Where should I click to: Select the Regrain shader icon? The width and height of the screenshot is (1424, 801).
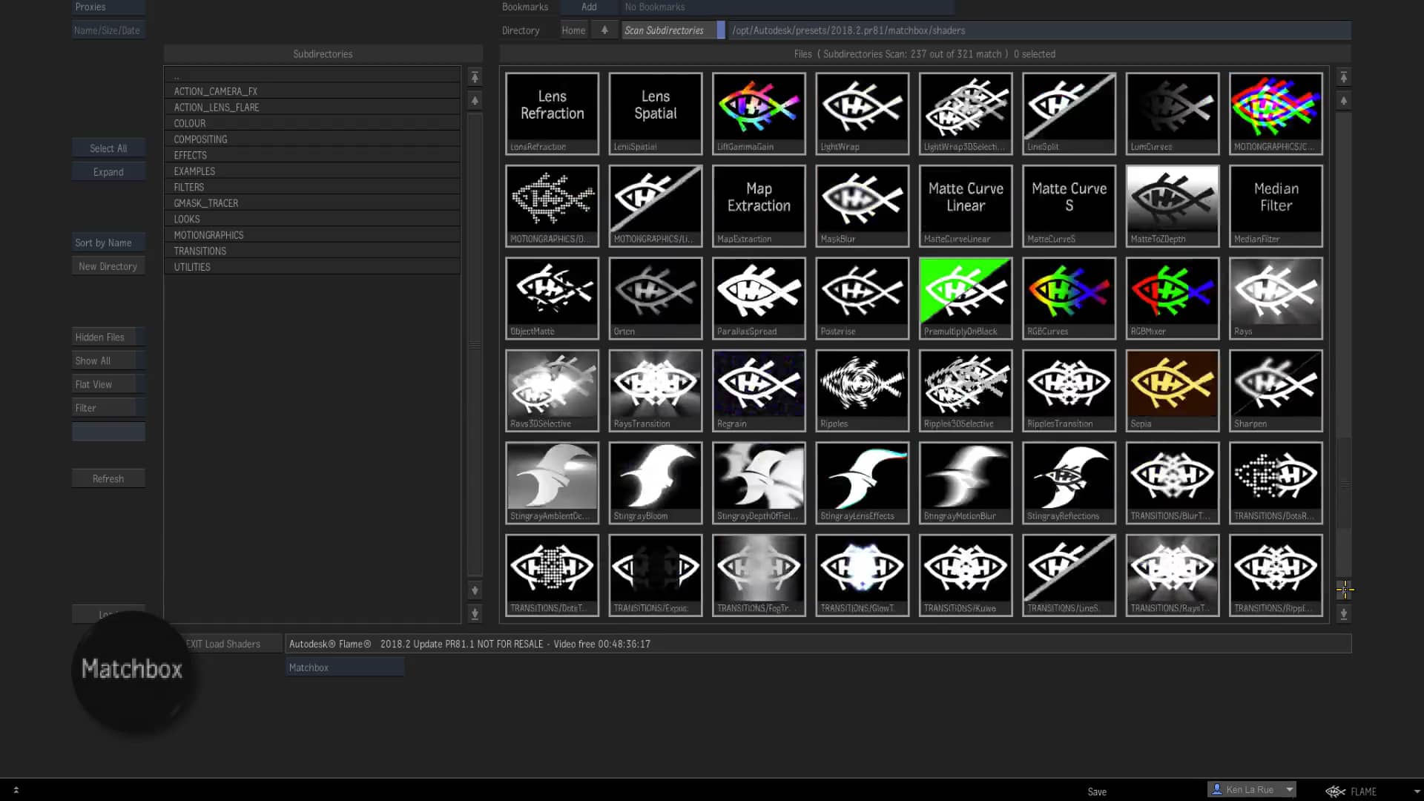pos(759,390)
